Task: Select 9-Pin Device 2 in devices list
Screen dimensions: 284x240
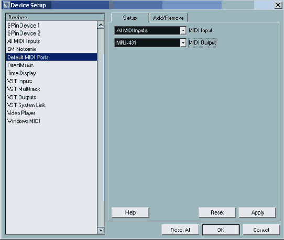Action: coord(51,33)
